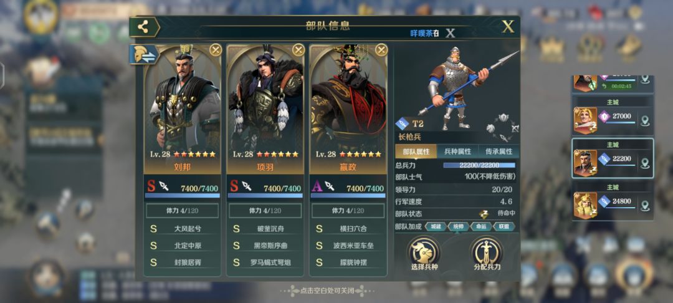Toggle the 统帅 bonus tag
The width and height of the screenshot is (673, 303).
pos(458,226)
